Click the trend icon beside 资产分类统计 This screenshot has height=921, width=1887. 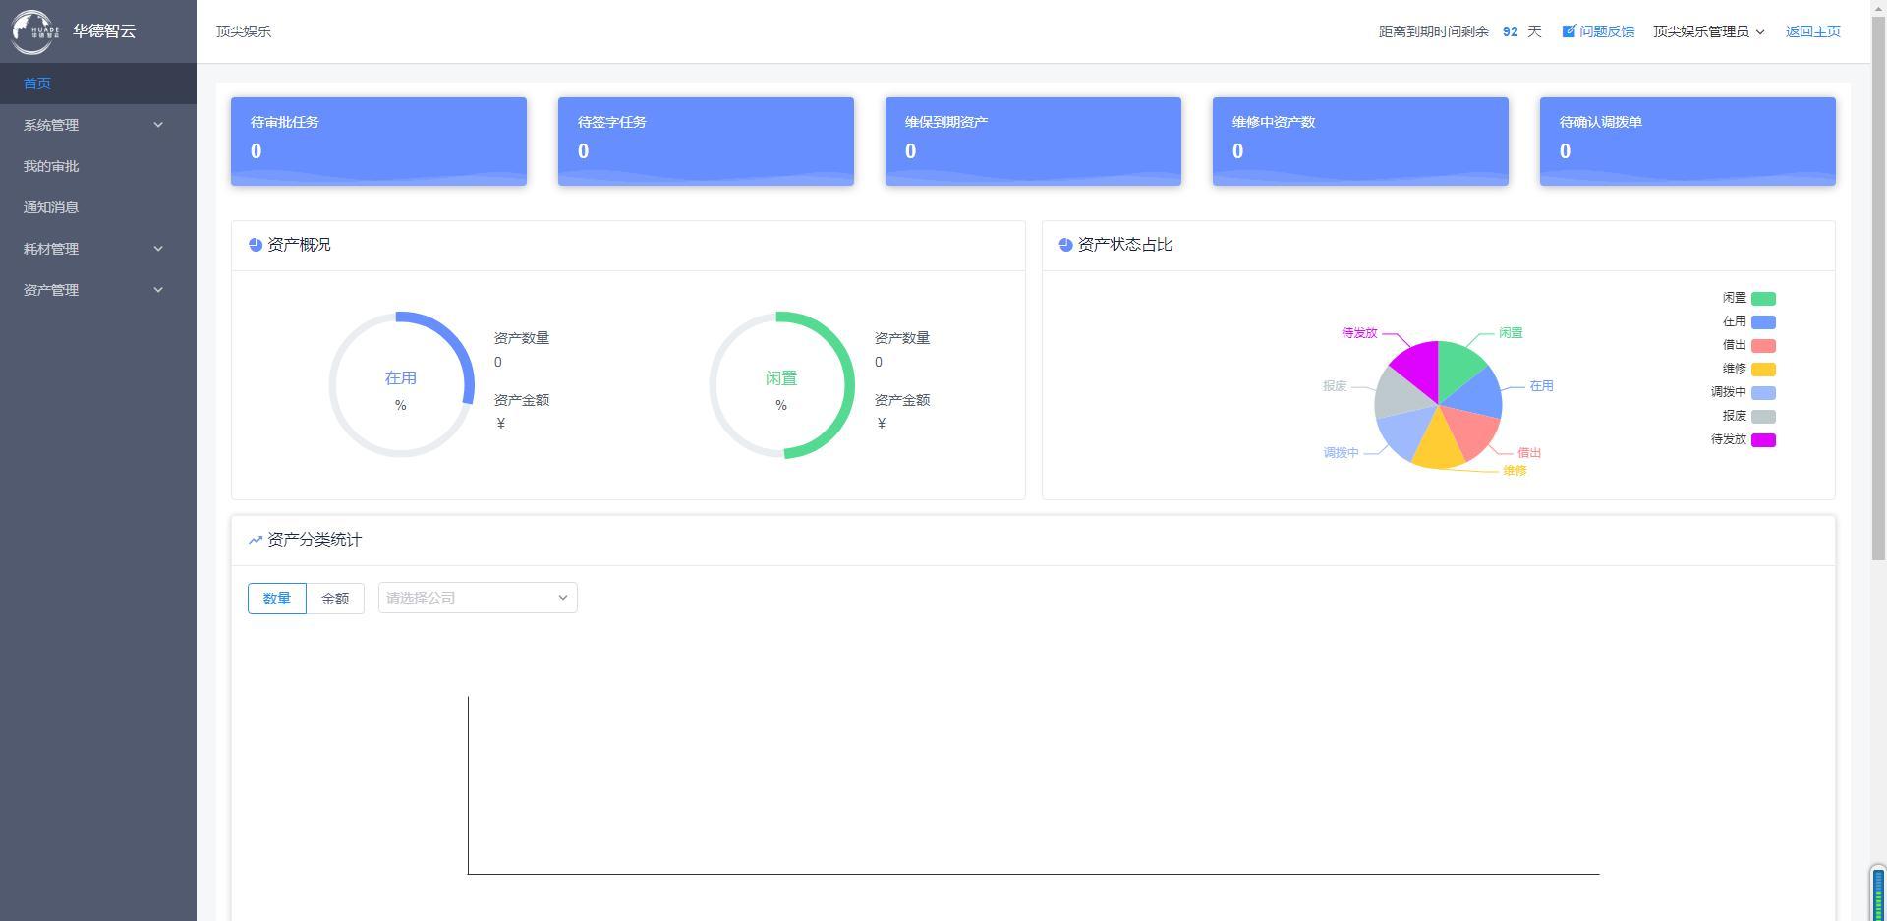click(256, 540)
